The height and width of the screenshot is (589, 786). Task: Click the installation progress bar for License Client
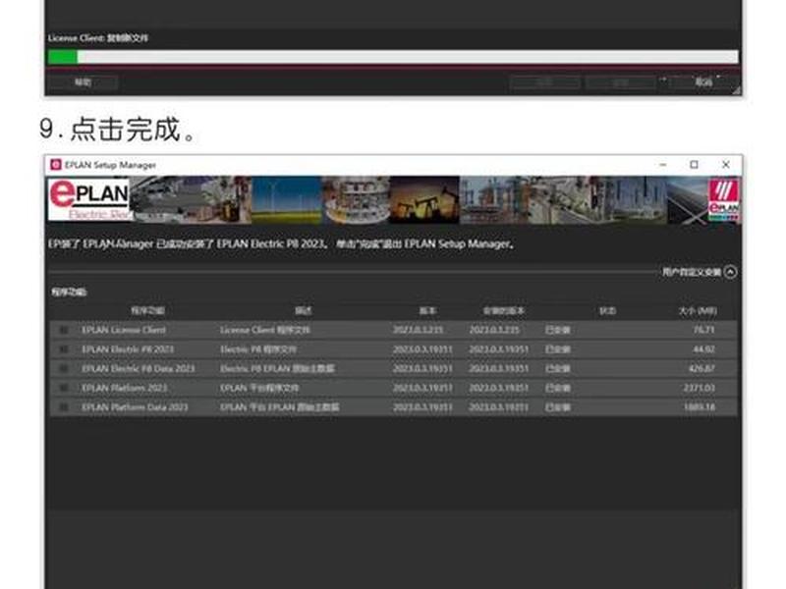click(x=392, y=57)
